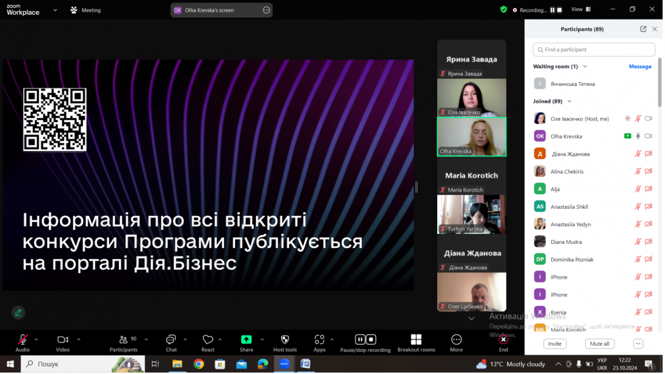
Task: Open the Word icon in the taskbar
Action: (305, 364)
